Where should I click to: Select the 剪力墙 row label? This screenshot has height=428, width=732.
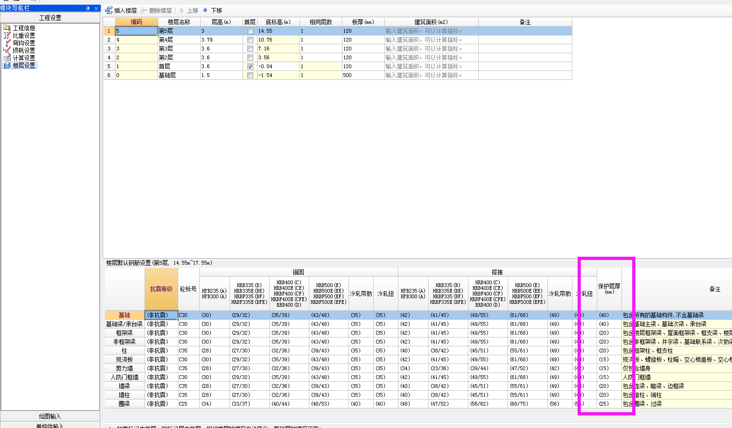(125, 368)
